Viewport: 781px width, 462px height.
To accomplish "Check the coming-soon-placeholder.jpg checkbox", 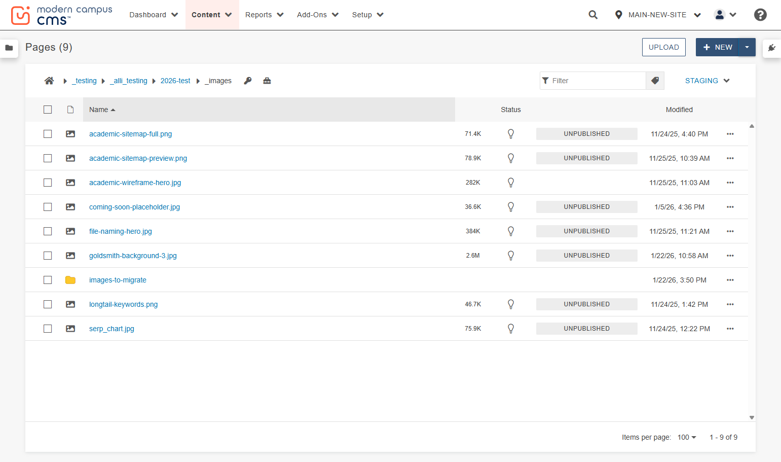I will coord(48,207).
